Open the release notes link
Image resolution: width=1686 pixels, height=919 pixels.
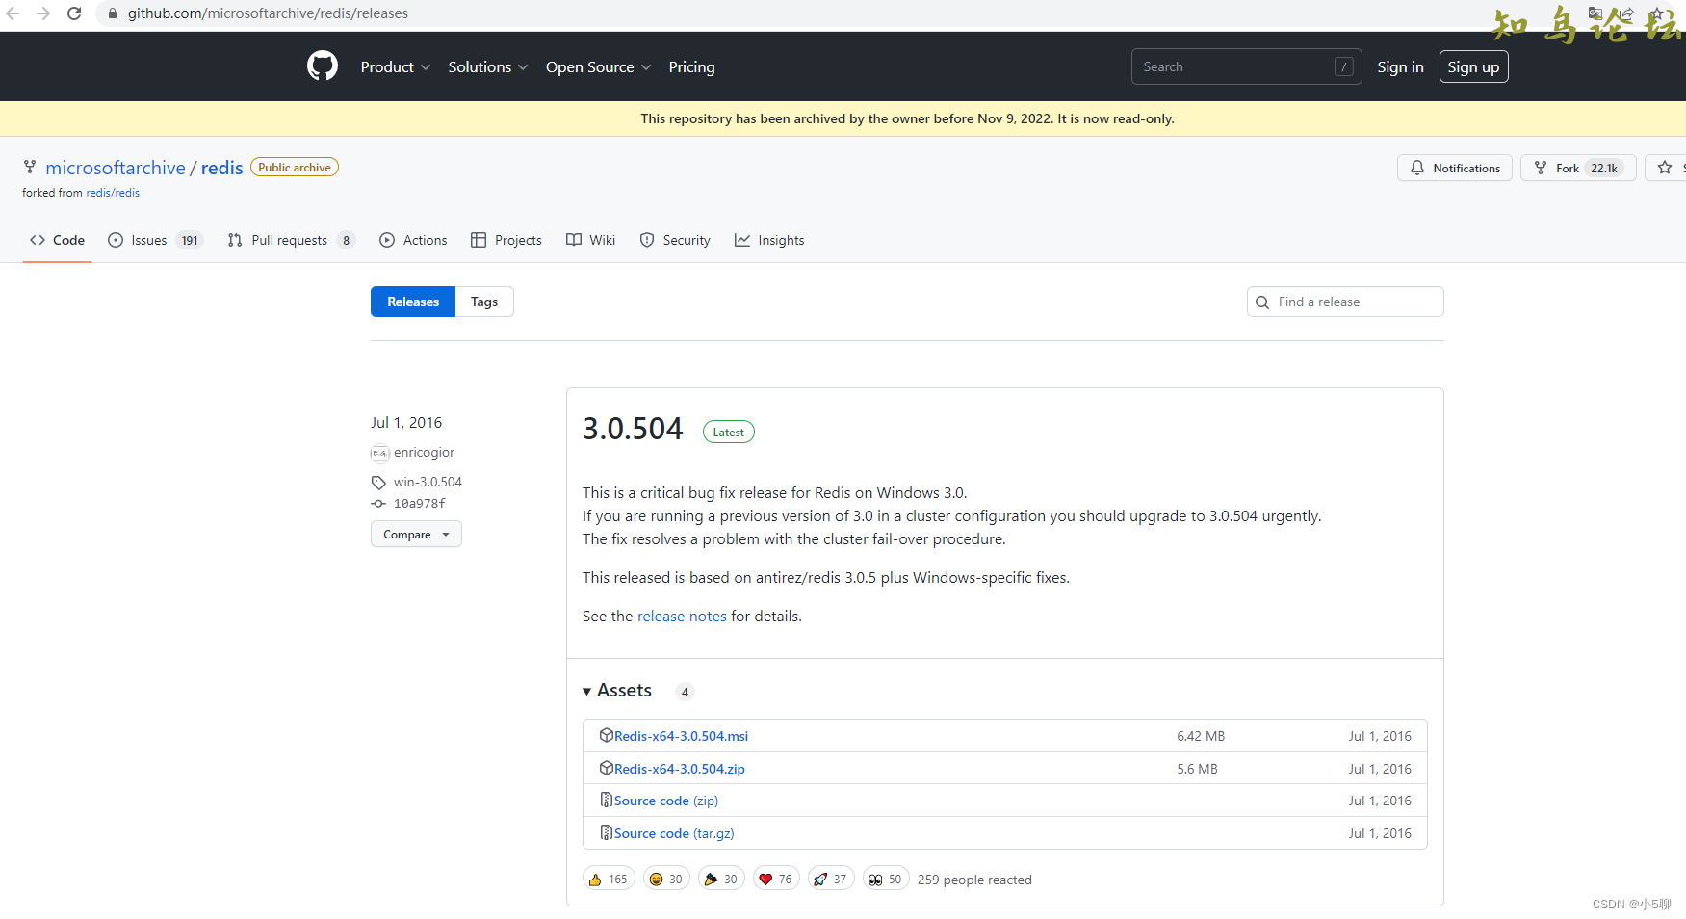(682, 616)
